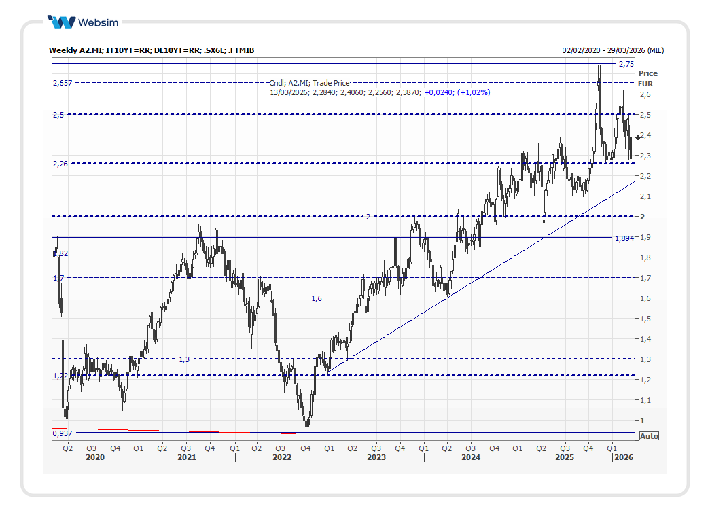
Task: Select the 2,75 resistance level label
Action: coord(625,64)
